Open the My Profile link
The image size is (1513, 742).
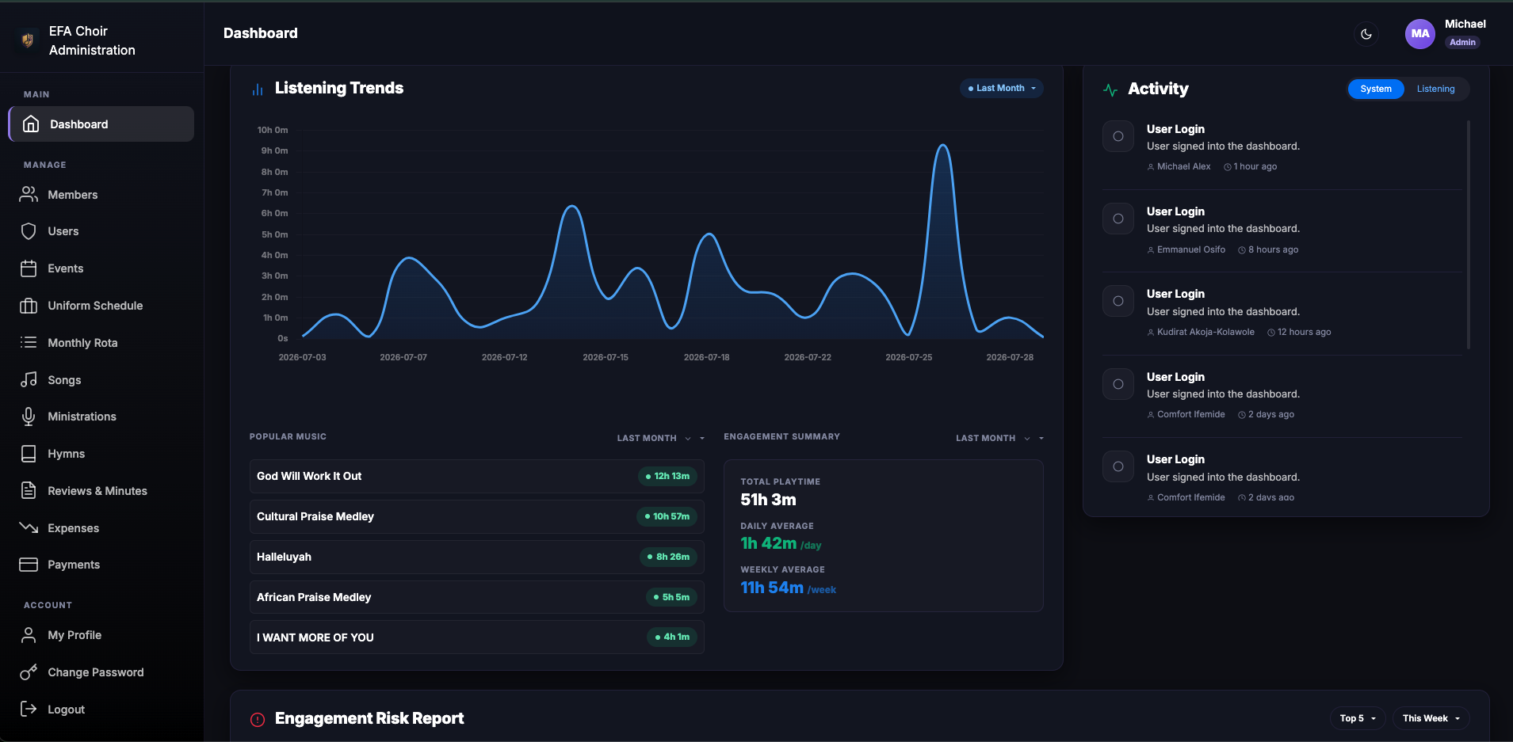coord(101,635)
